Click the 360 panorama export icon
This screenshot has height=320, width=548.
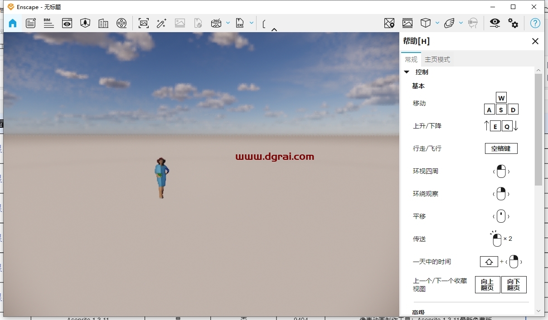216,23
